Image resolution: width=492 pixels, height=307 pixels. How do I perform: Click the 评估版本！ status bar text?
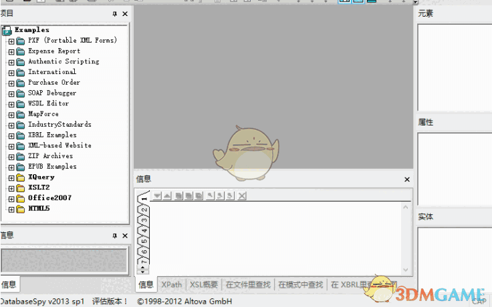coord(110,302)
